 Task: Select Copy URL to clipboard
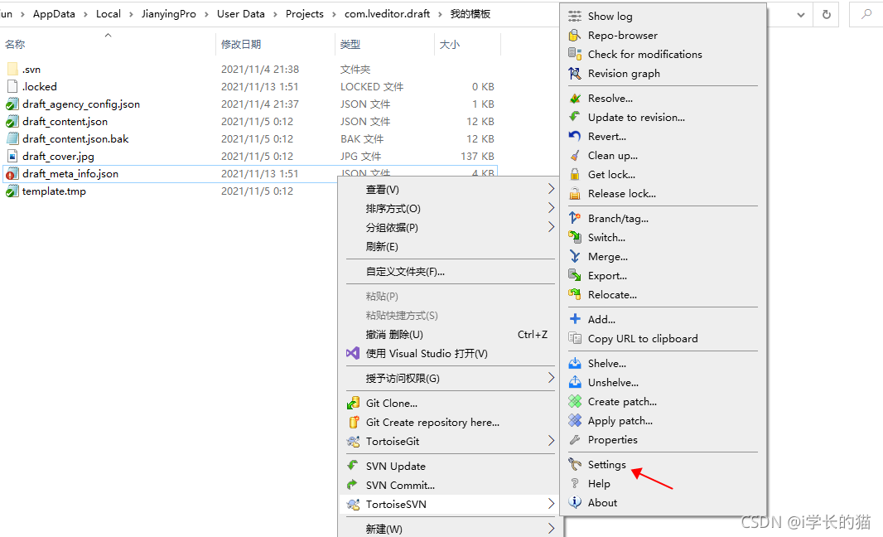tap(641, 338)
